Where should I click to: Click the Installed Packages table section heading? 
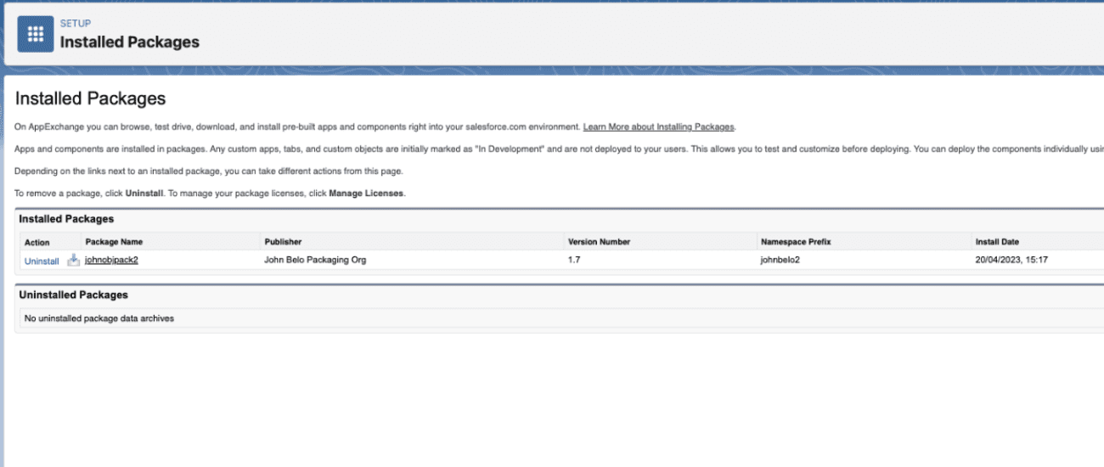66,219
